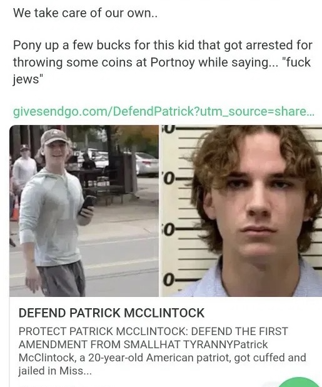Screen dimensions: 322x387
Task: Open the left street photo thumbnail
Action: (x=84, y=211)
